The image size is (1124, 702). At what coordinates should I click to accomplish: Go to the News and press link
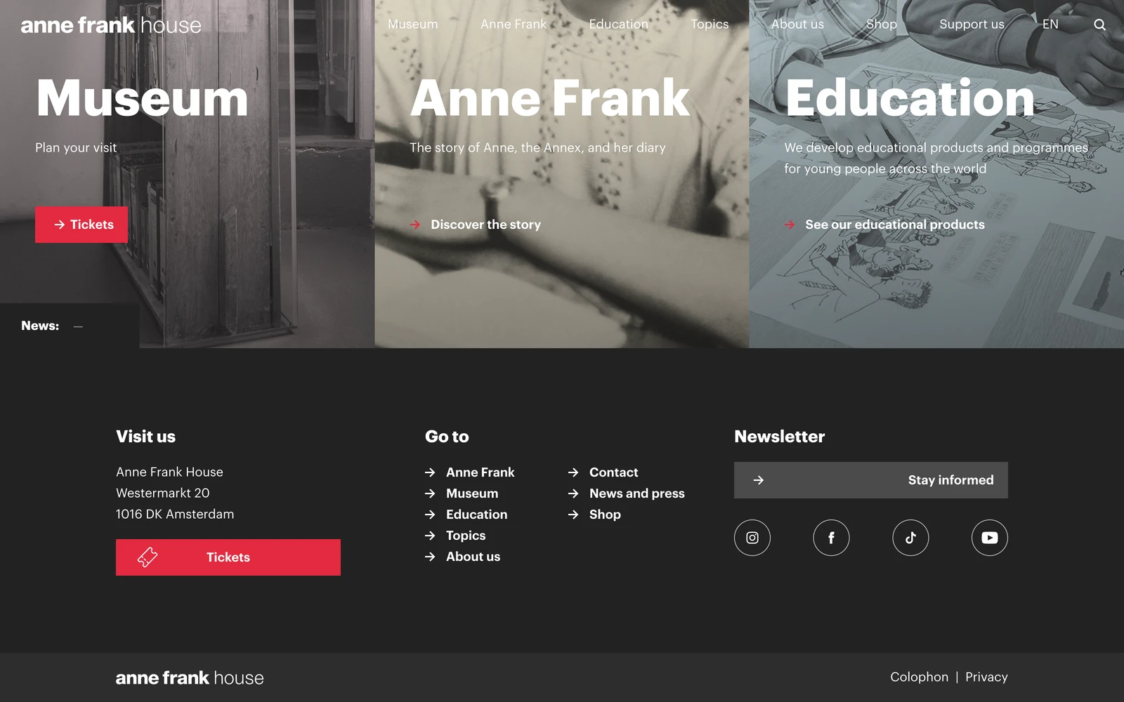coord(636,494)
